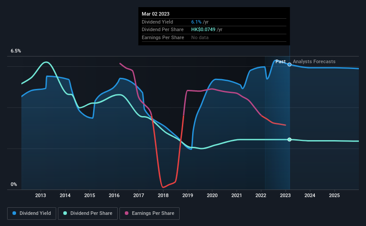Click the 2019 x-axis label
This screenshot has height=226, width=366.
pos(188,195)
